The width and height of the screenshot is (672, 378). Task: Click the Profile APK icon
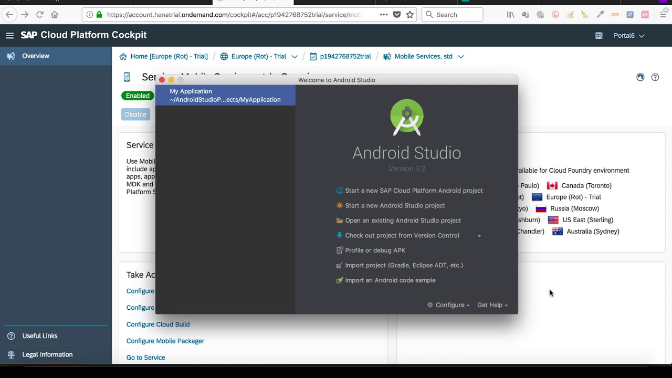click(340, 250)
